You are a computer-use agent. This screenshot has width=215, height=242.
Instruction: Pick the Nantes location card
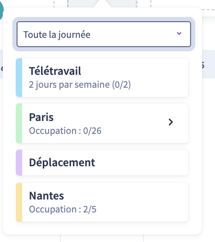pos(102,202)
